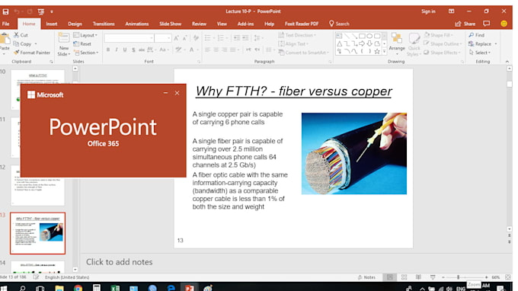Fit slide to current window
This screenshot has width=518, height=291.
[x=508, y=277]
